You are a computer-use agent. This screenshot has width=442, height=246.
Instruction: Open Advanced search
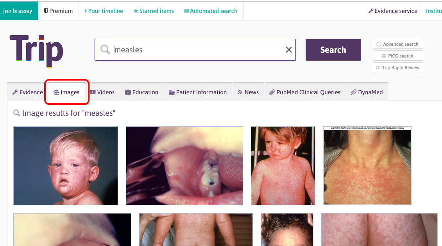397,44
